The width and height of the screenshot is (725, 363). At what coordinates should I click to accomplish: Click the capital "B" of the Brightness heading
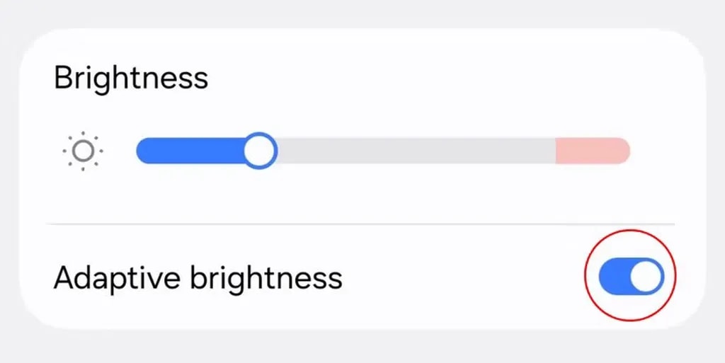click(x=64, y=77)
